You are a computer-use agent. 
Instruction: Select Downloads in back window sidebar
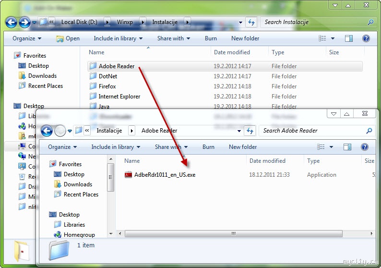click(42, 76)
